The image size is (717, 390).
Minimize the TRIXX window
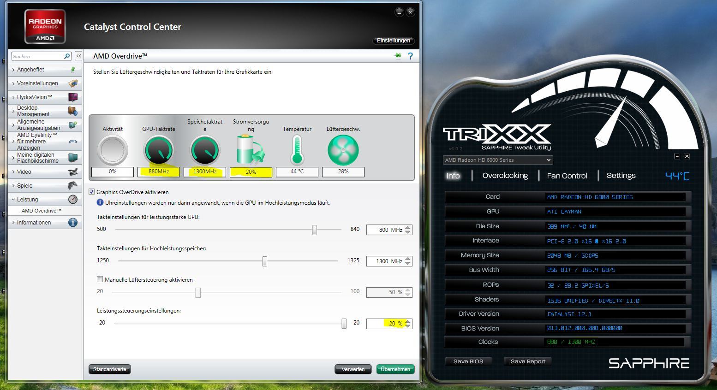point(677,156)
